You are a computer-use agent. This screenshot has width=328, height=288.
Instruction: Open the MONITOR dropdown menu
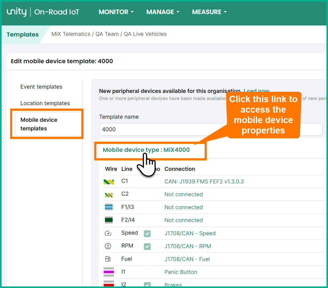116,12
